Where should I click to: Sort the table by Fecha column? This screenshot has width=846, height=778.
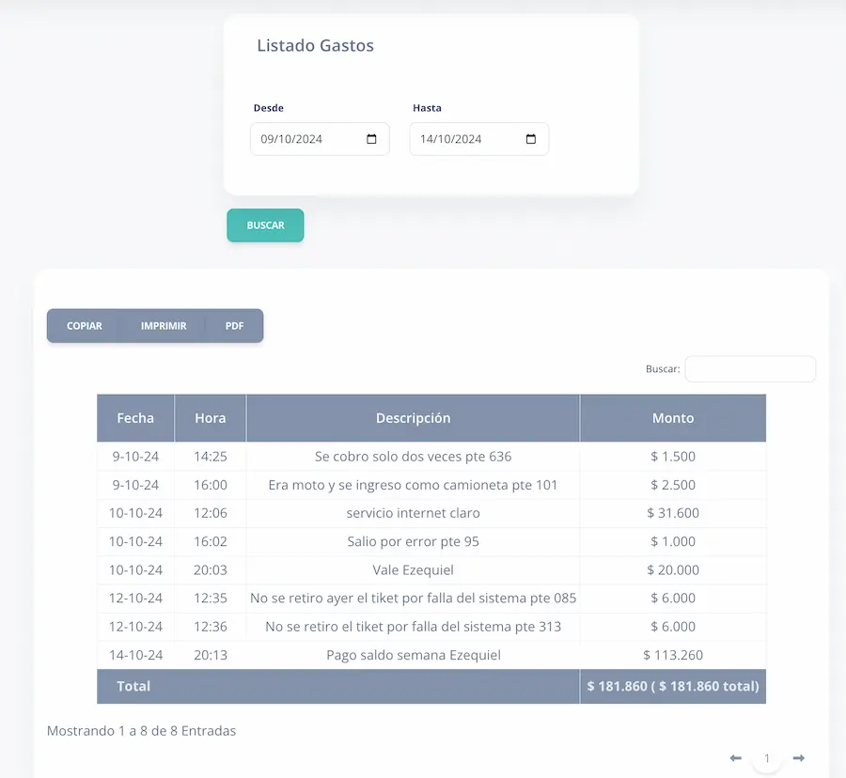point(135,418)
